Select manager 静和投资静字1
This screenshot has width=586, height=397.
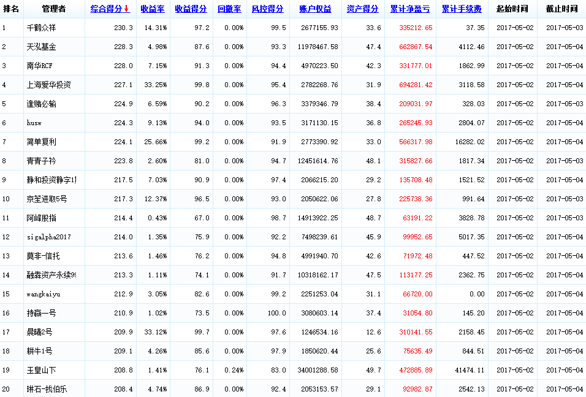[51, 180]
